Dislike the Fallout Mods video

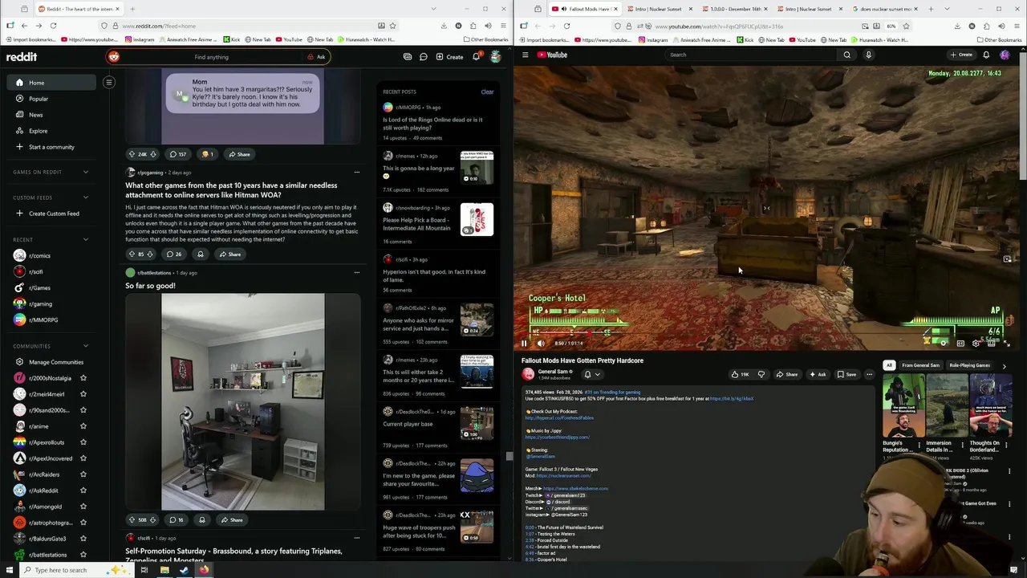tap(761, 374)
